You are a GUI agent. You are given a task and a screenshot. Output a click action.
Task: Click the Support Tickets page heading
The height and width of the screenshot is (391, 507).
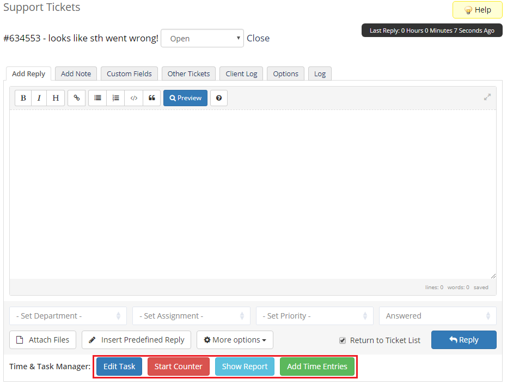tap(42, 7)
